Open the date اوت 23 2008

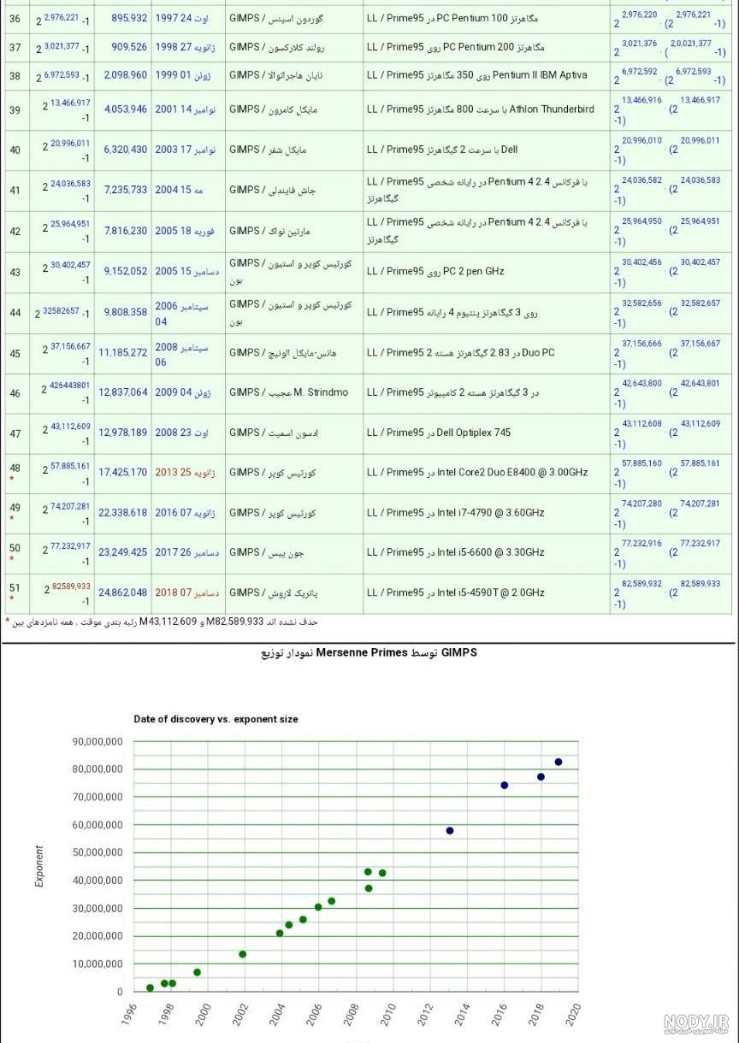pos(182,433)
